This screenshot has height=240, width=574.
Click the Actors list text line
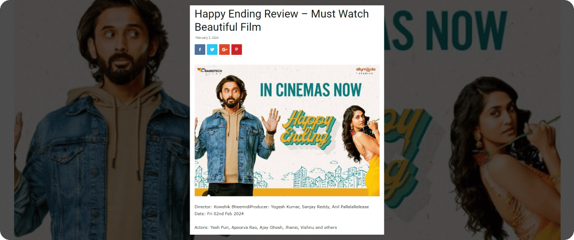click(266, 227)
